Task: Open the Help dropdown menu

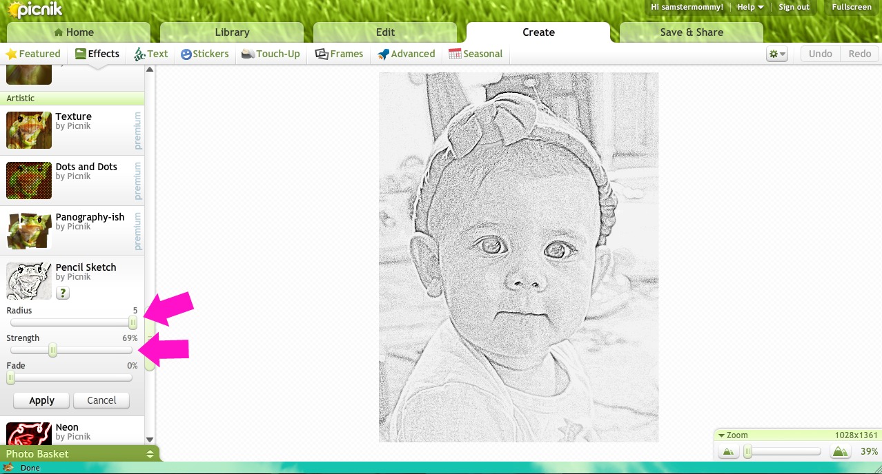Action: click(x=750, y=7)
